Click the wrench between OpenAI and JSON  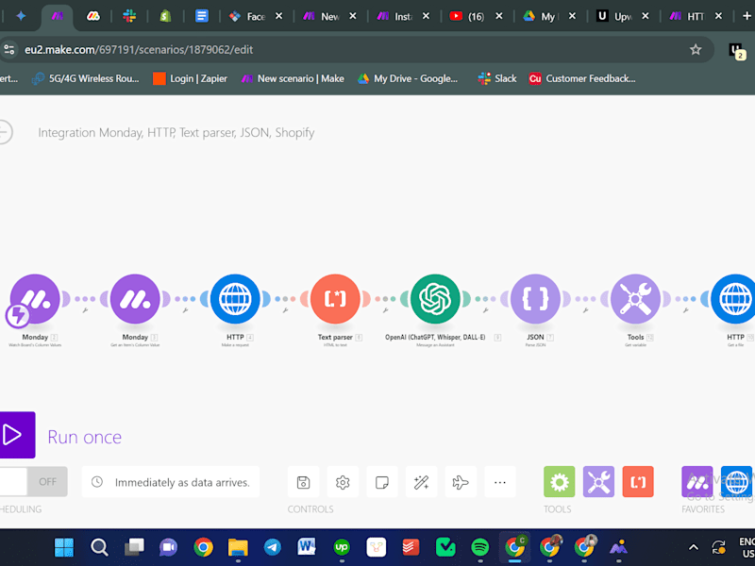tap(486, 310)
